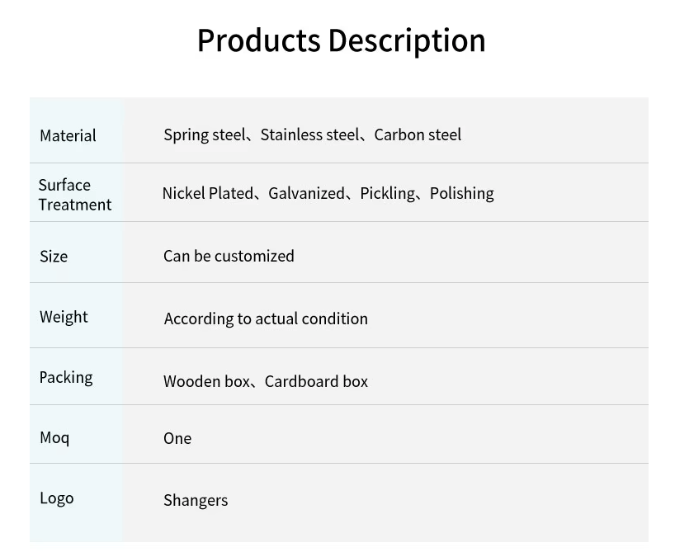Select the Nickel Plated text

pos(208,193)
